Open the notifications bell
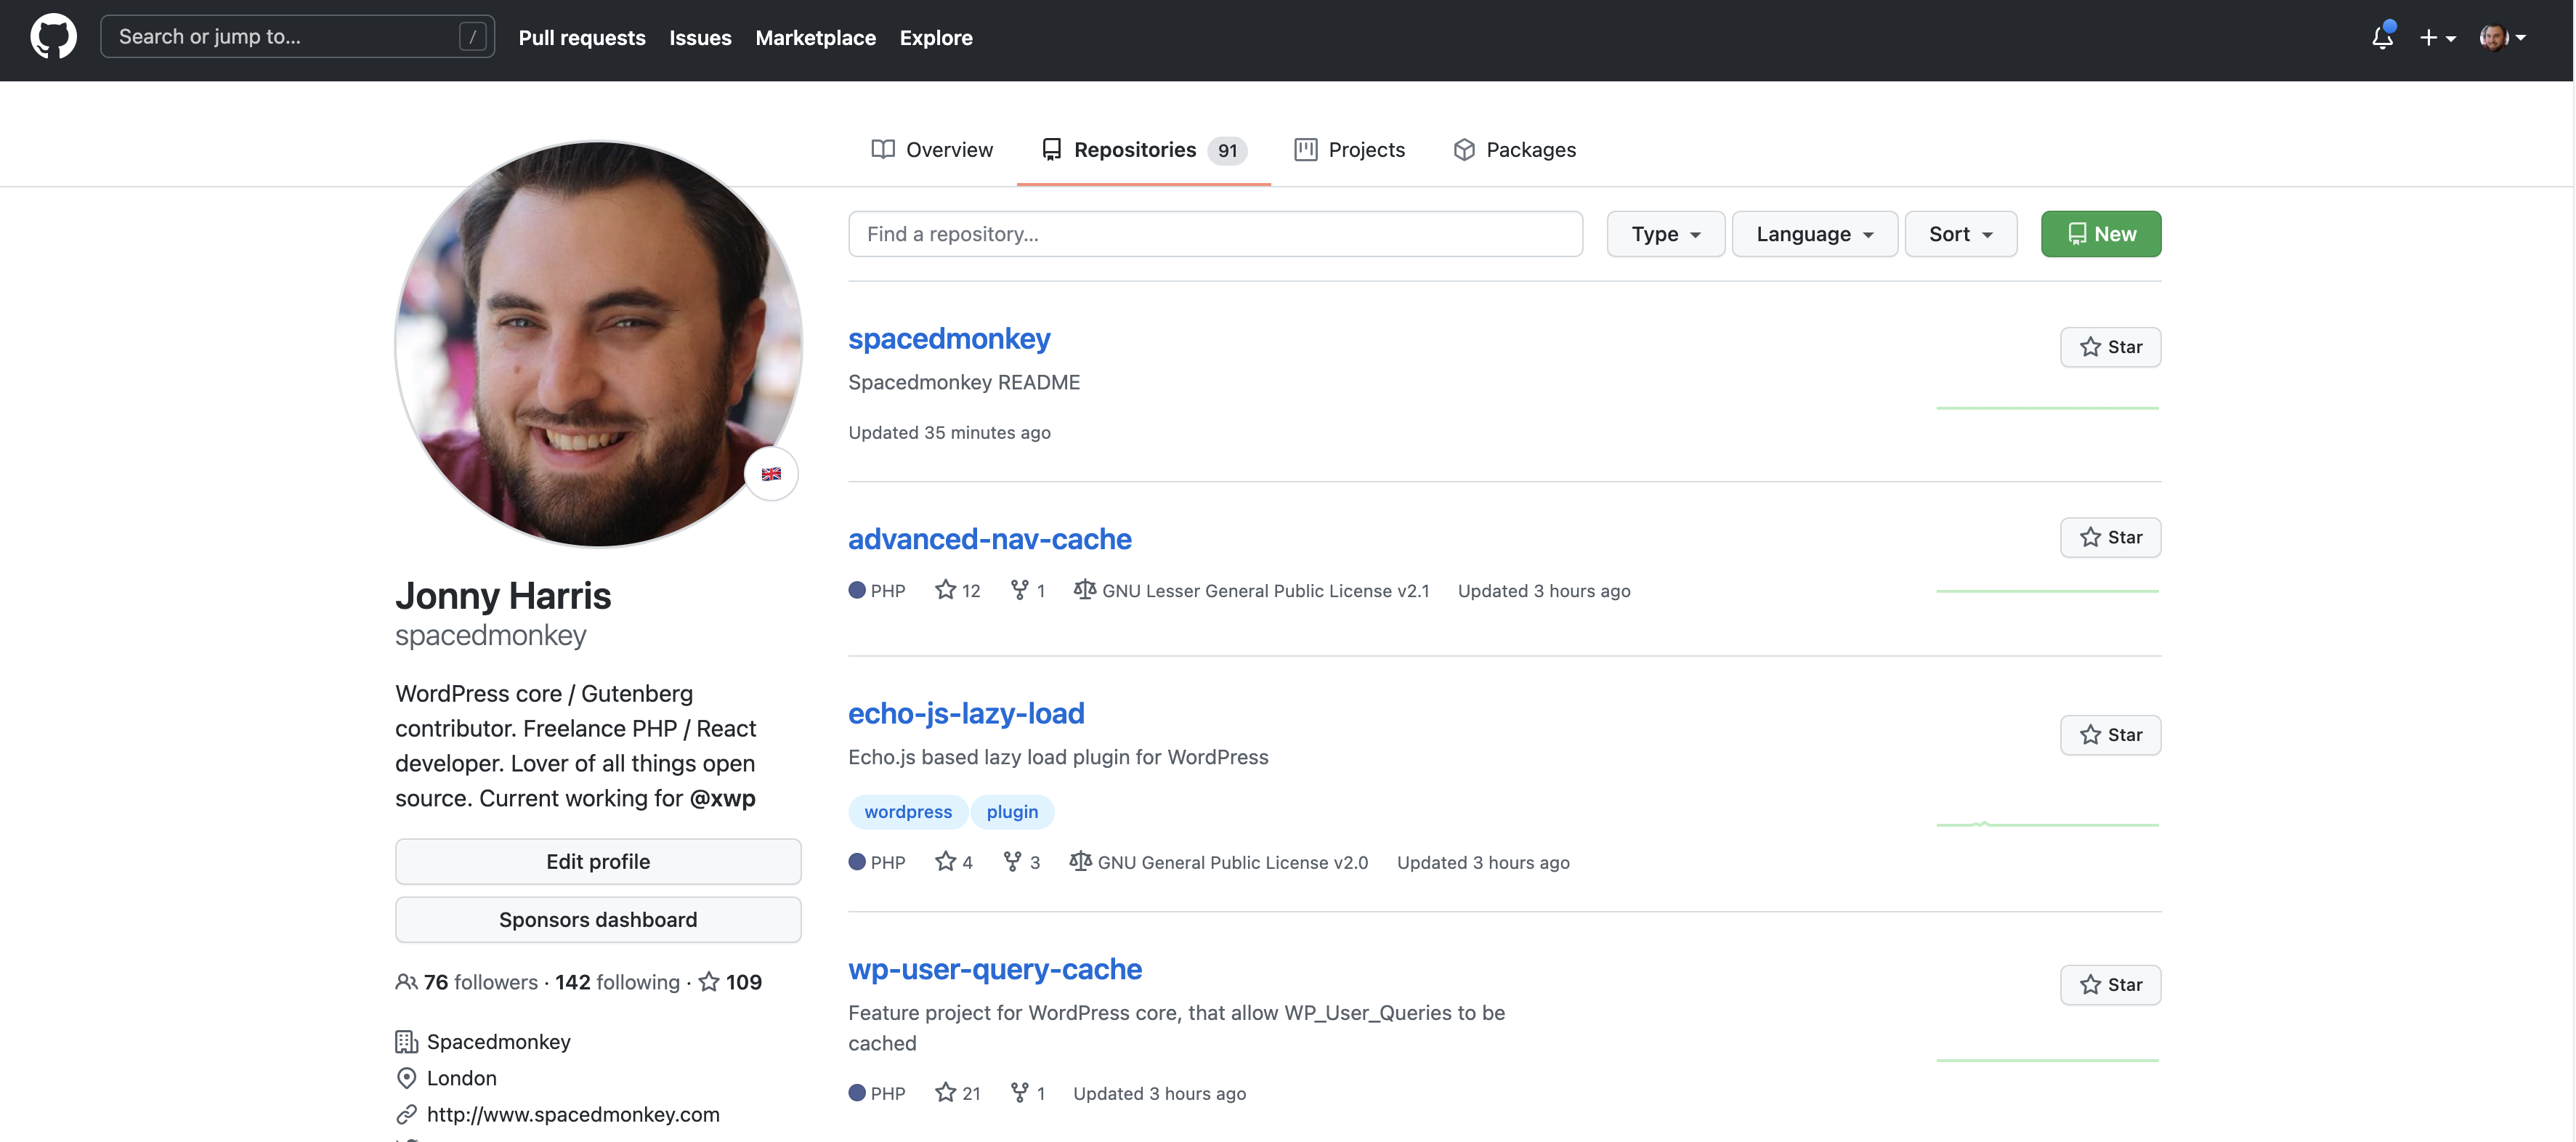The height and width of the screenshot is (1142, 2576). click(x=2383, y=37)
